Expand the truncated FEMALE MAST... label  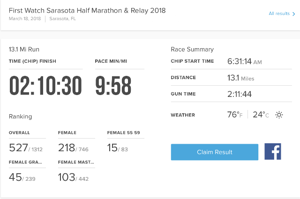tap(76, 162)
